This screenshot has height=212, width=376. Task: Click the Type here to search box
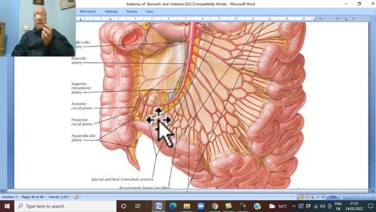pos(65,206)
